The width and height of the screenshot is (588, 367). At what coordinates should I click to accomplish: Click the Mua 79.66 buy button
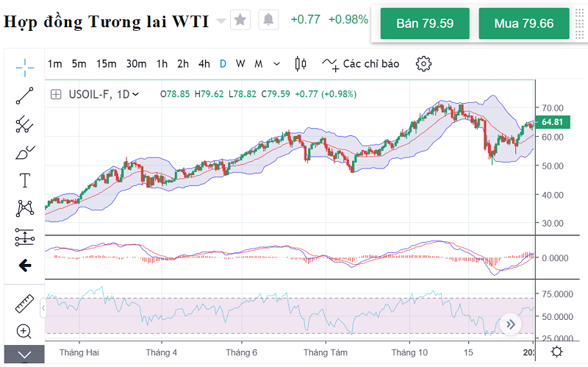point(523,24)
